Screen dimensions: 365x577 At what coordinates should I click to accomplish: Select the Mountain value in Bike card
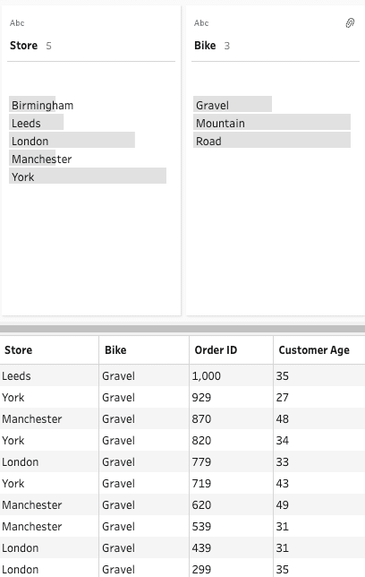coord(272,123)
